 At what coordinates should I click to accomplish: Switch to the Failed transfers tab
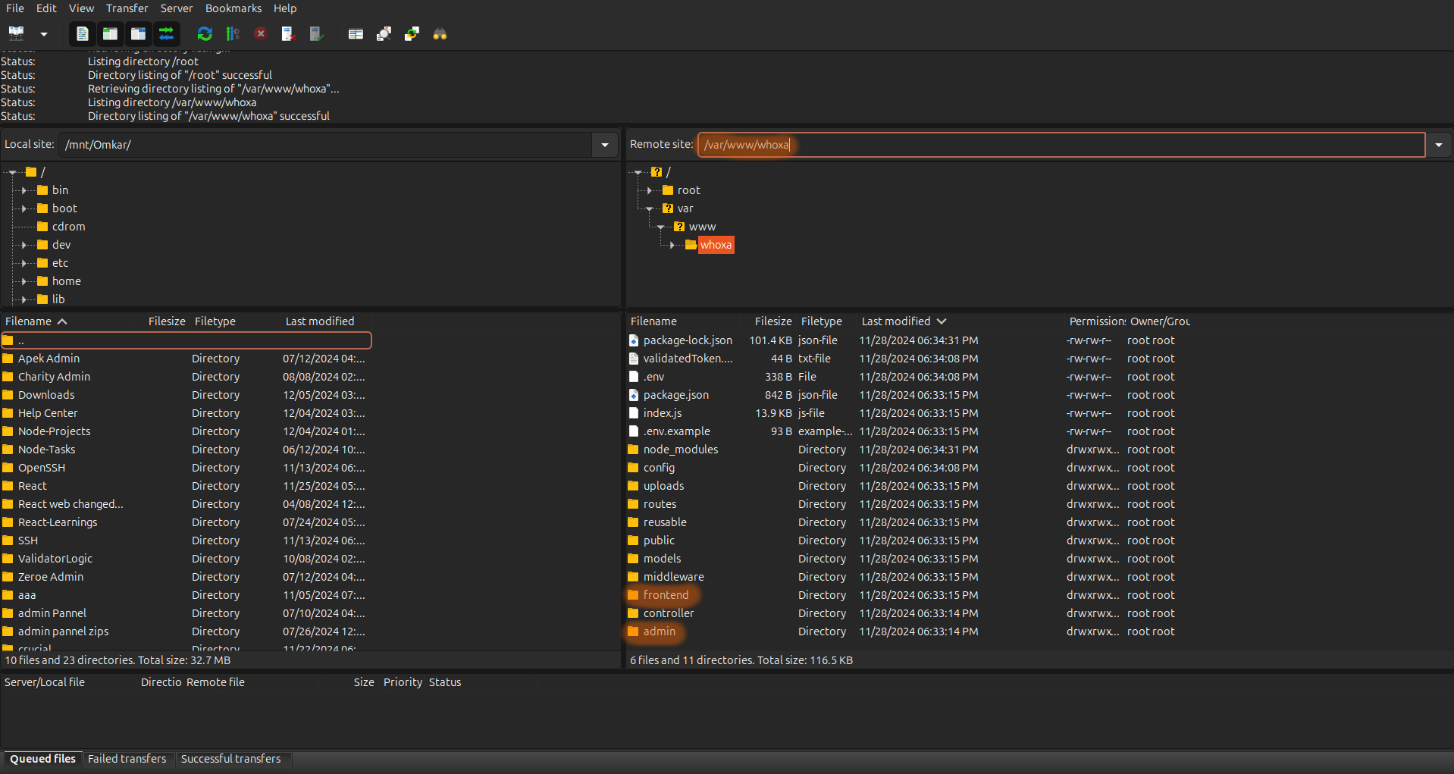coord(127,759)
